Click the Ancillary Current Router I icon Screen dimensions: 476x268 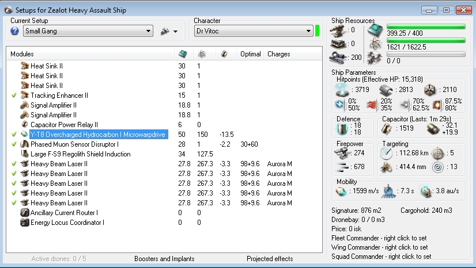[x=25, y=213]
